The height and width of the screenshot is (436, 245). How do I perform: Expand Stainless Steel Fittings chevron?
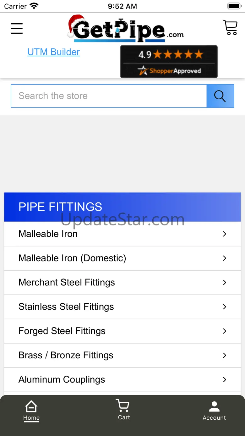(x=225, y=306)
